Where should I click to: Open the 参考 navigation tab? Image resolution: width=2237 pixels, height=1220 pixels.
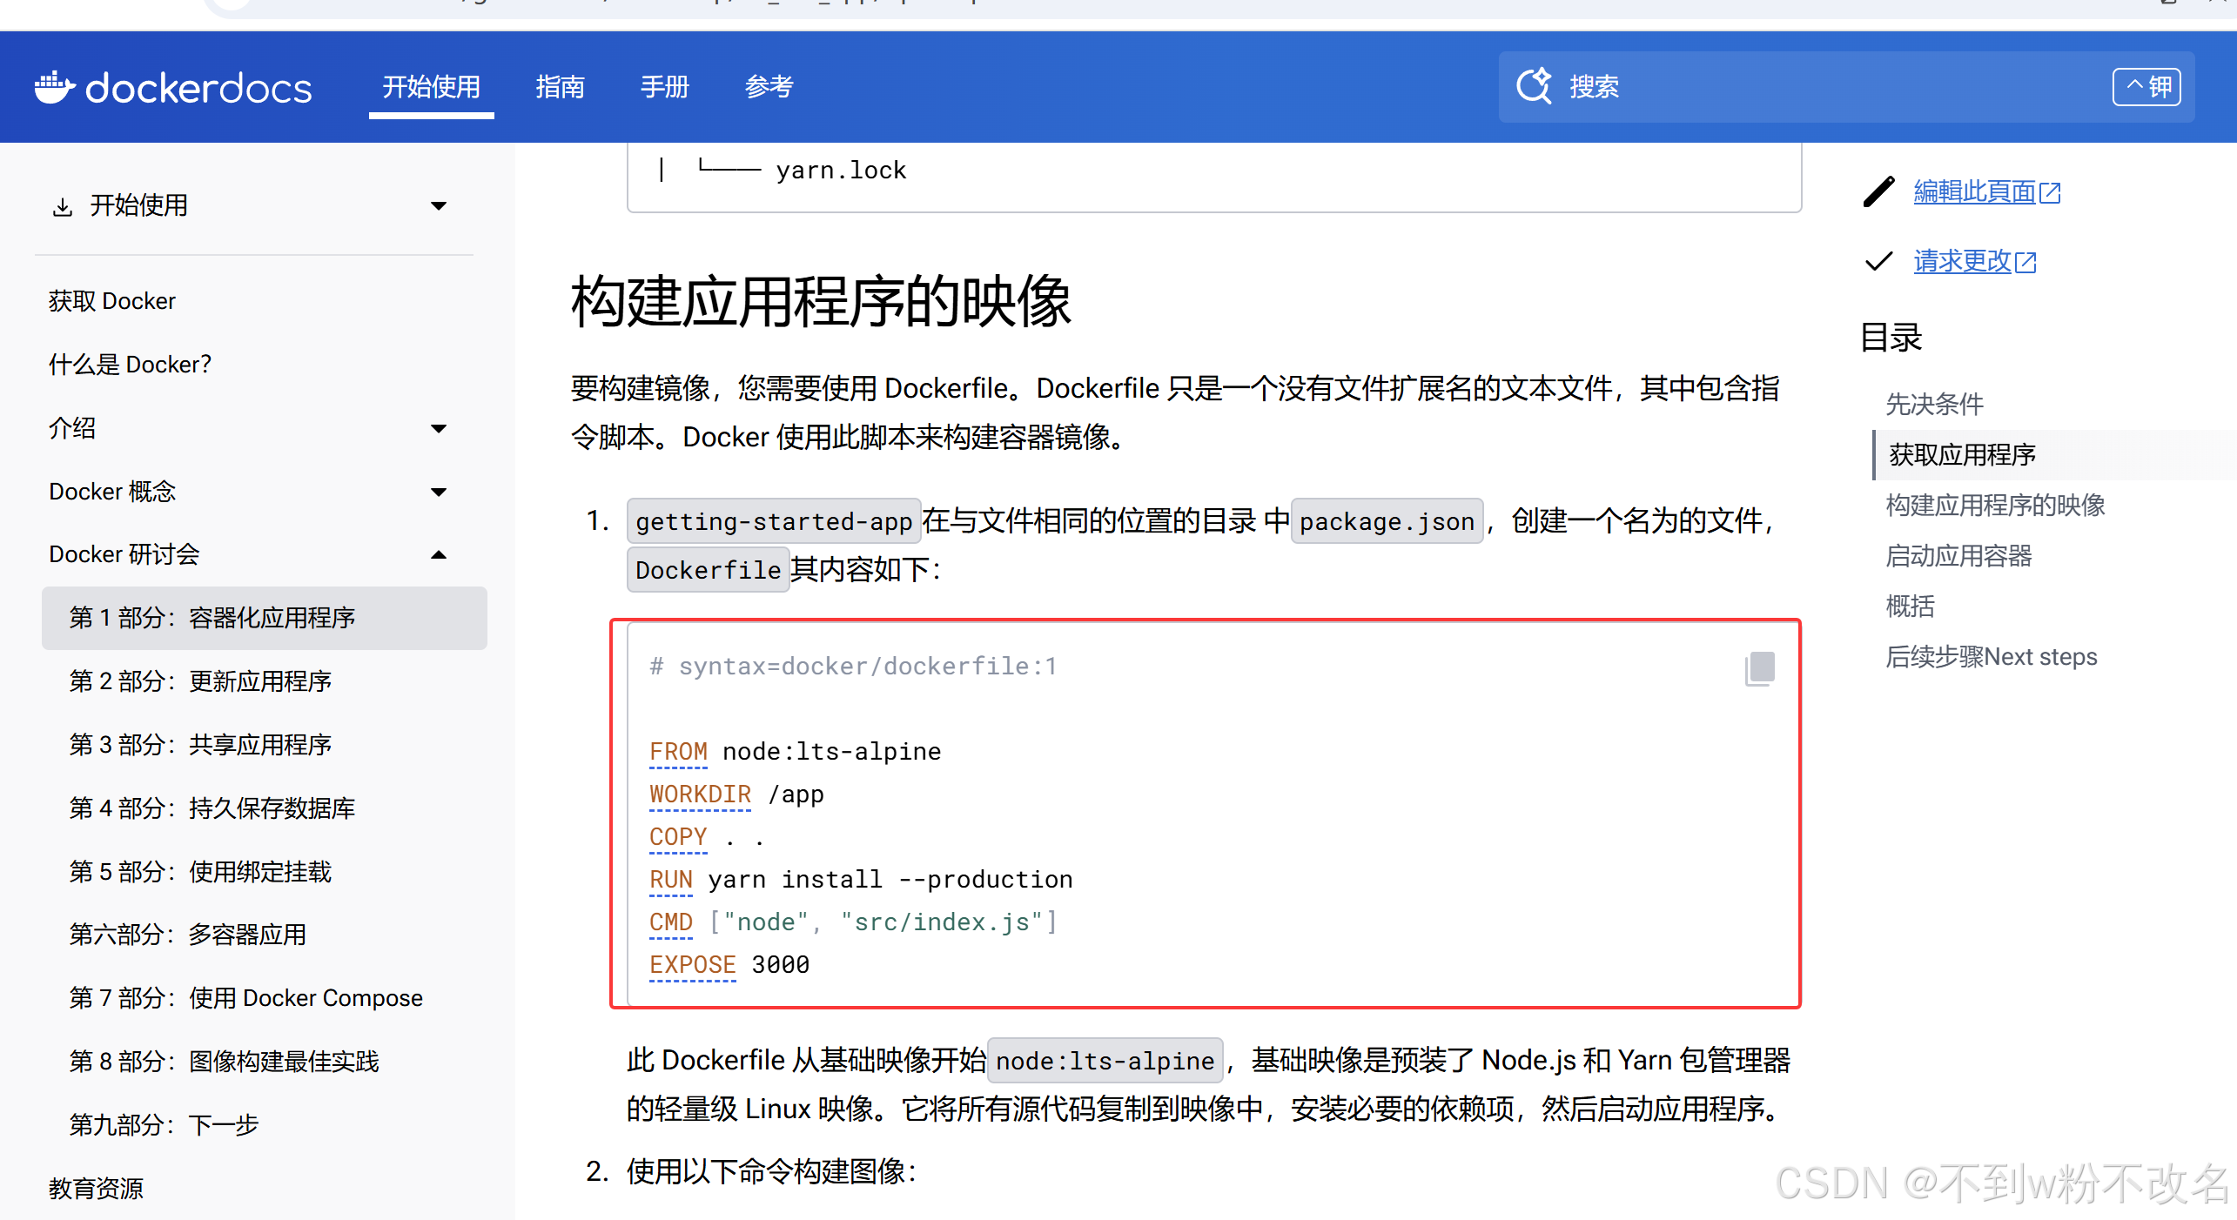pyautogui.click(x=769, y=86)
